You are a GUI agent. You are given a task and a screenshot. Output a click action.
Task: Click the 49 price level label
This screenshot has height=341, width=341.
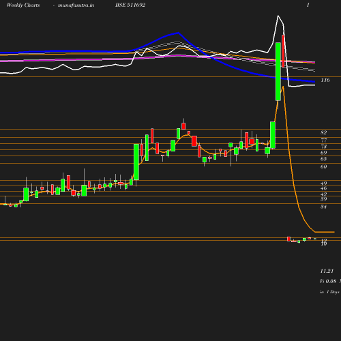click(324, 183)
